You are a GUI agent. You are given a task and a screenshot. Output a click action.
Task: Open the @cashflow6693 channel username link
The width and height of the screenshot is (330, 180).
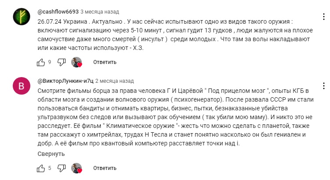tap(58, 12)
